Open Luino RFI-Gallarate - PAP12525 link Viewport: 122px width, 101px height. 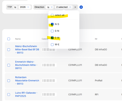(x=26, y=94)
